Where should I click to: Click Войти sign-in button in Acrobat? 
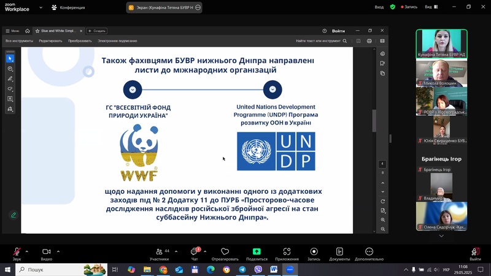[338, 31]
